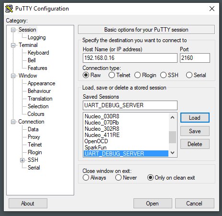This screenshot has width=222, height=216.
Task: Open the Proxy category
Action: click(34, 137)
